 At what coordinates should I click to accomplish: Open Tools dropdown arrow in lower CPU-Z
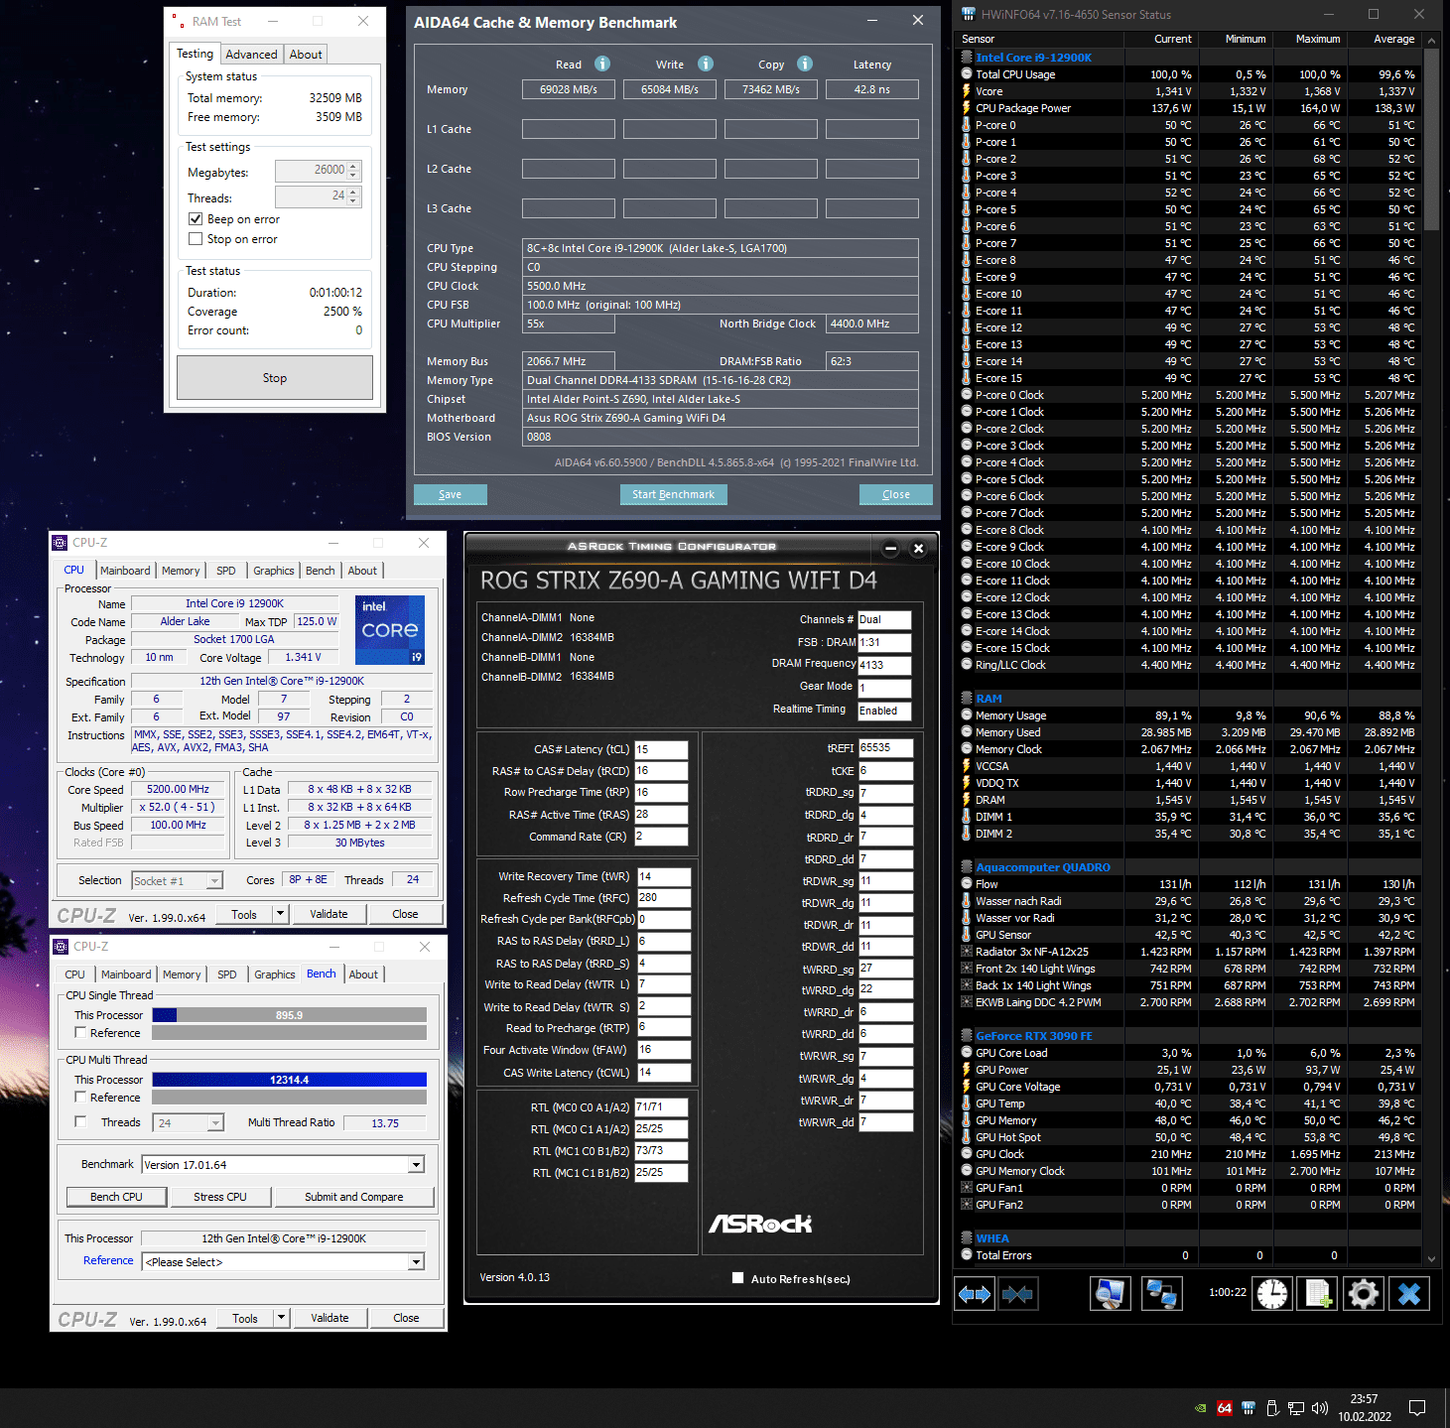[282, 1318]
